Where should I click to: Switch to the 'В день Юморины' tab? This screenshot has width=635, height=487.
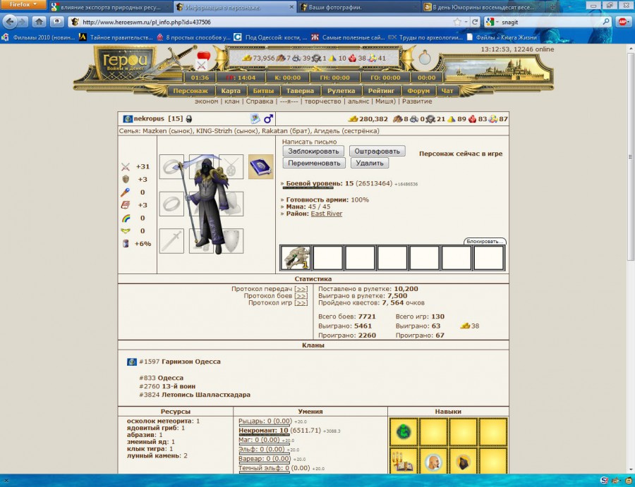click(x=482, y=7)
